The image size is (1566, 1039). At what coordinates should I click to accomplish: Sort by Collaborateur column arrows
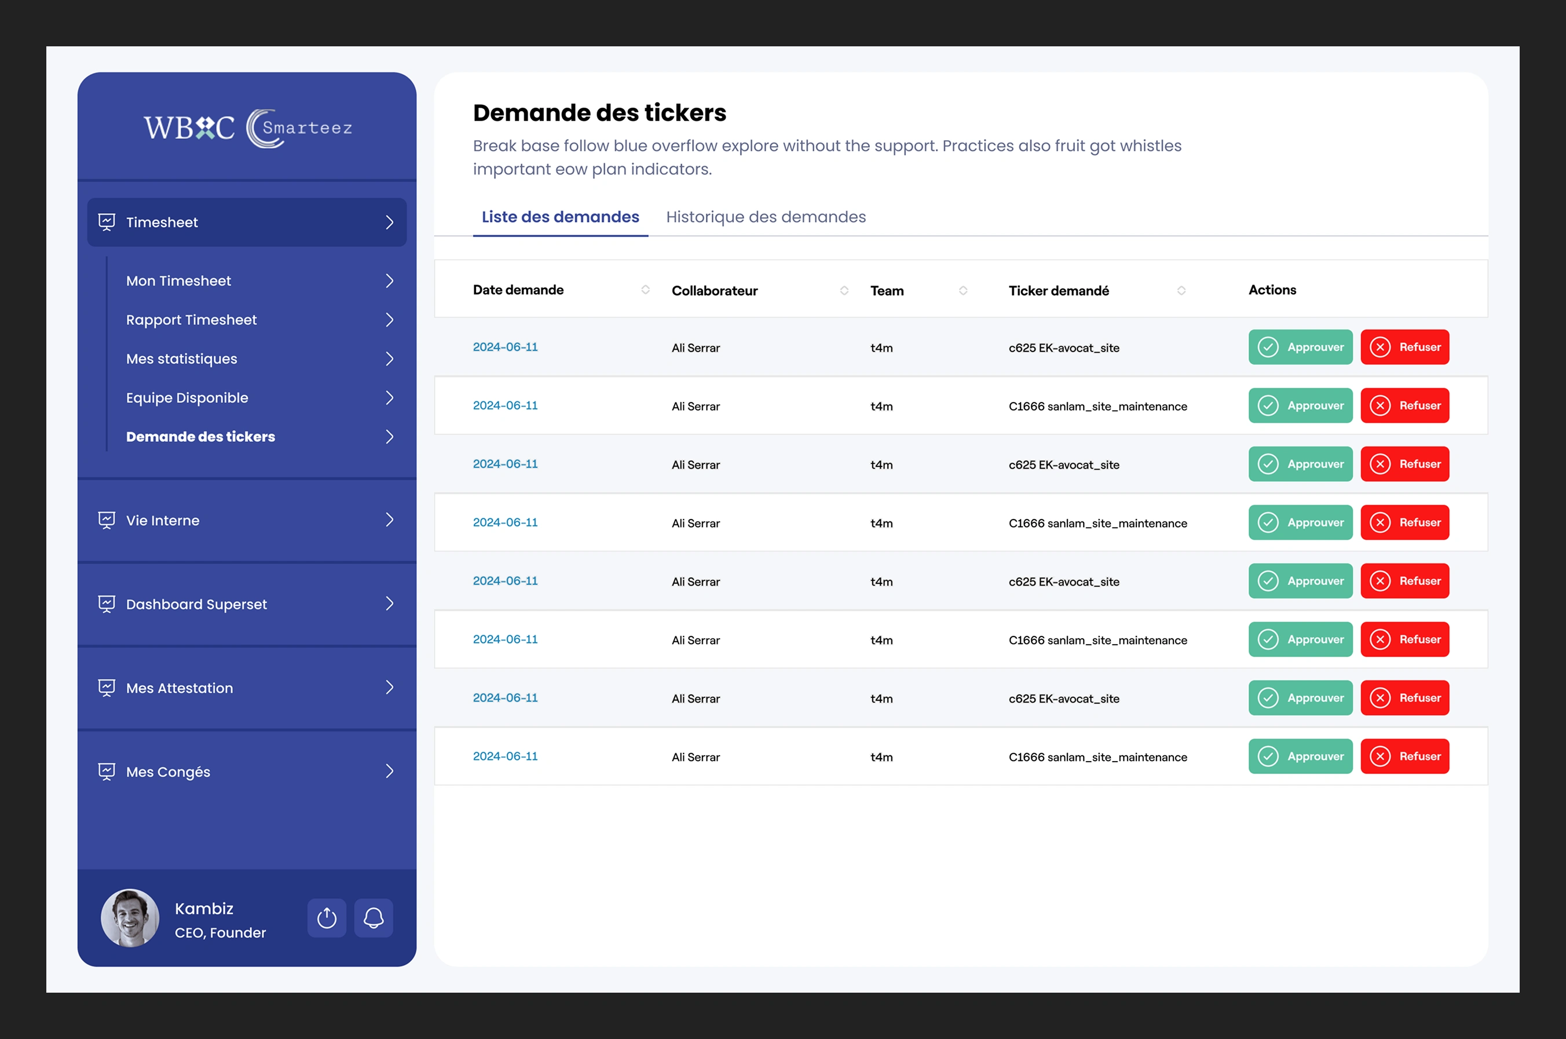coord(844,290)
